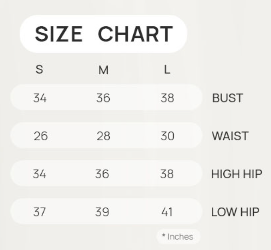Click the small low hip value 37
Viewport: 271px width, 250px height.
39,212
